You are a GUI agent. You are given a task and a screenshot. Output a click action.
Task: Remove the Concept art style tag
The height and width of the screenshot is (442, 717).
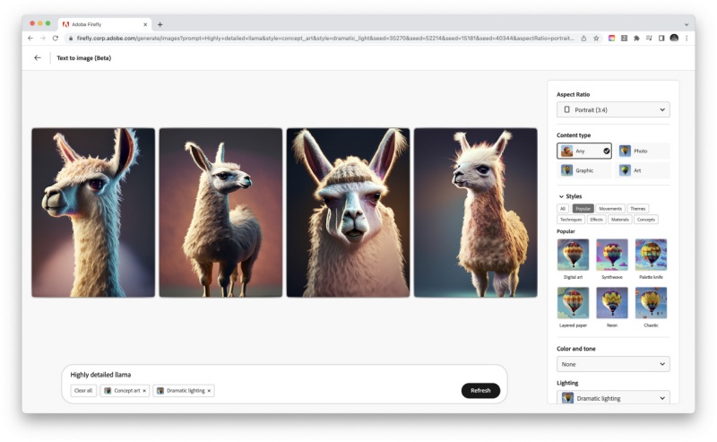point(144,391)
